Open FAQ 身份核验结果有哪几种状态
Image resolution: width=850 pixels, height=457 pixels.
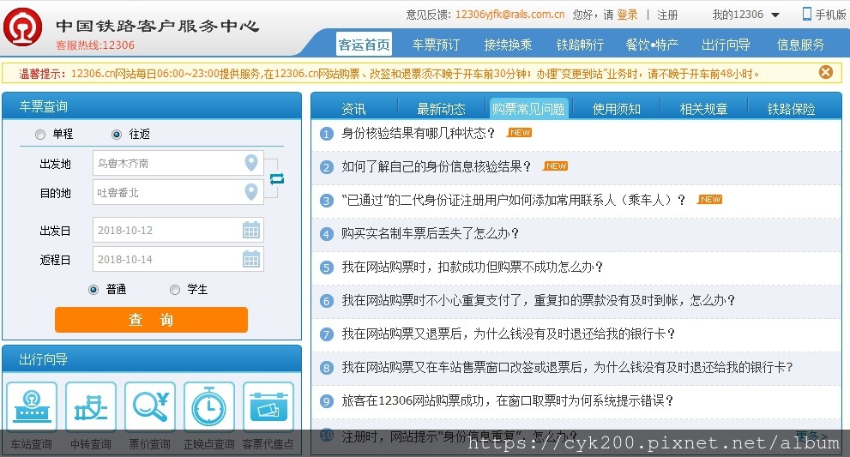pyautogui.click(x=418, y=134)
